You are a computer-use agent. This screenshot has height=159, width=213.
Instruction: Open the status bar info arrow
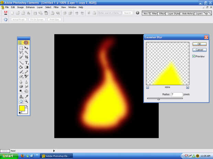(54, 150)
